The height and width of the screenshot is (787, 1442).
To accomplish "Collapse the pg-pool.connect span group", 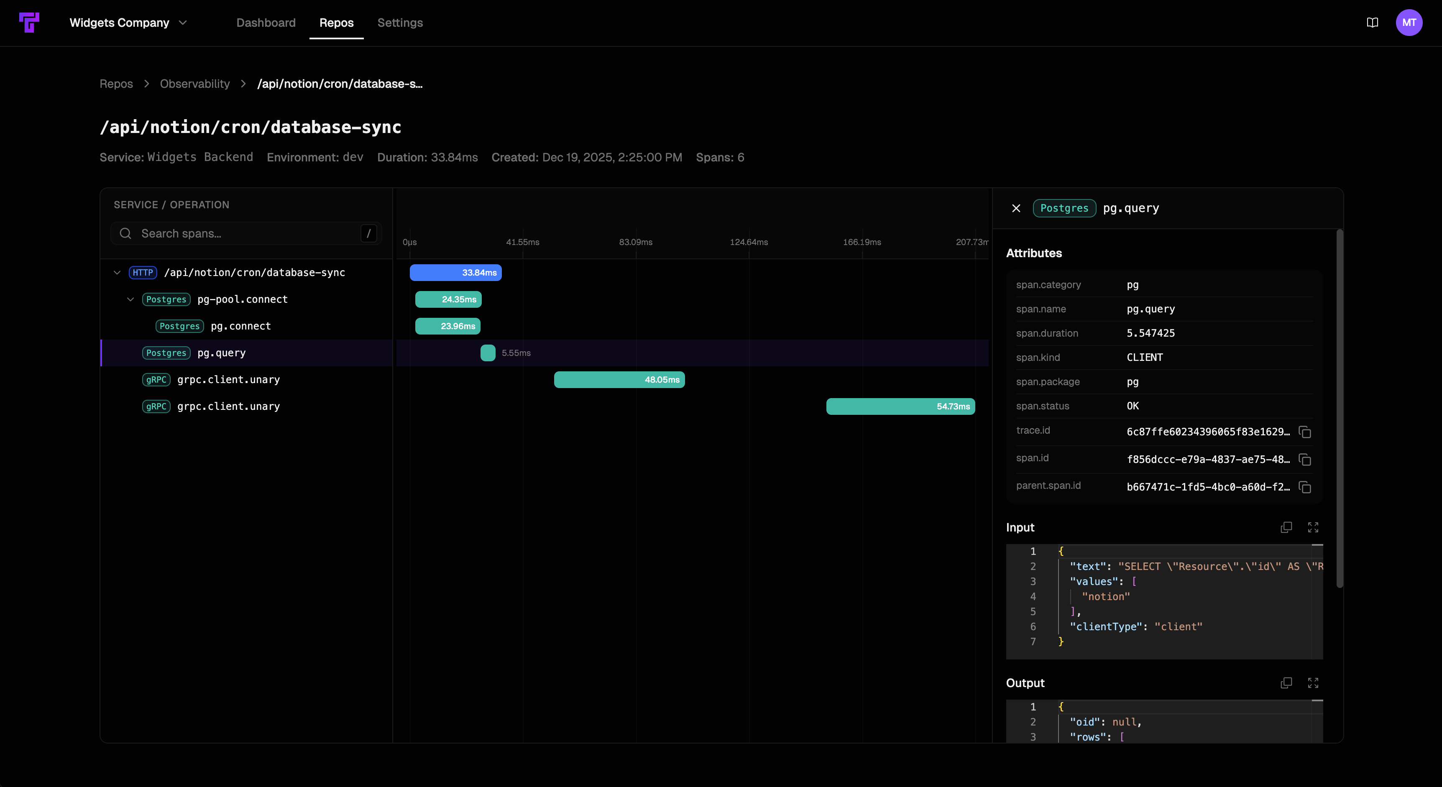I will coord(130,299).
